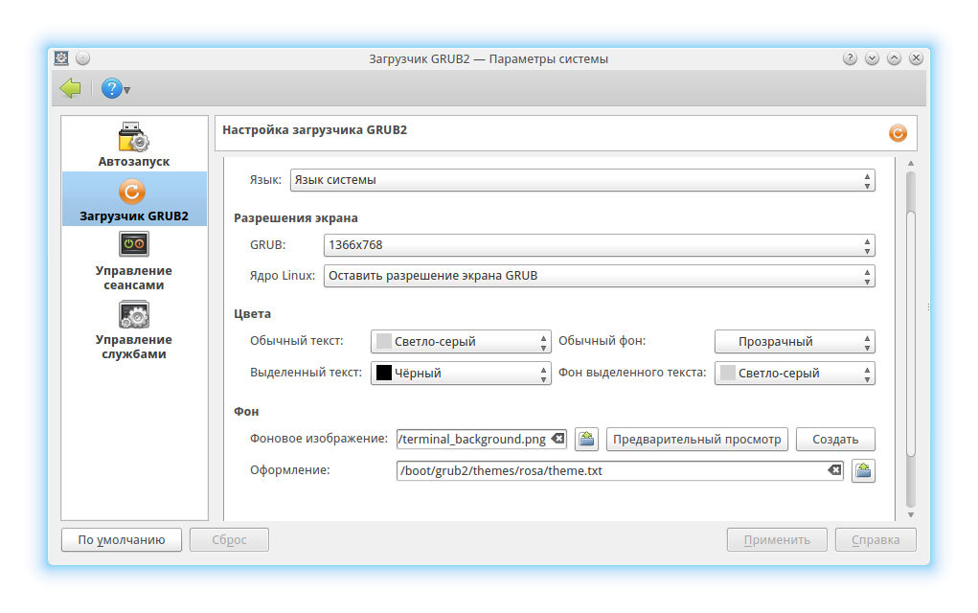Click into the Оформление theme path field
Screen dimensions: 978x613
click(x=620, y=470)
